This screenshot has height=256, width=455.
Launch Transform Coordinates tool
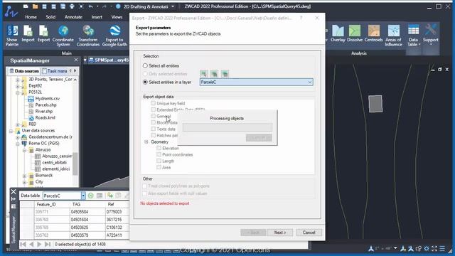88,36
